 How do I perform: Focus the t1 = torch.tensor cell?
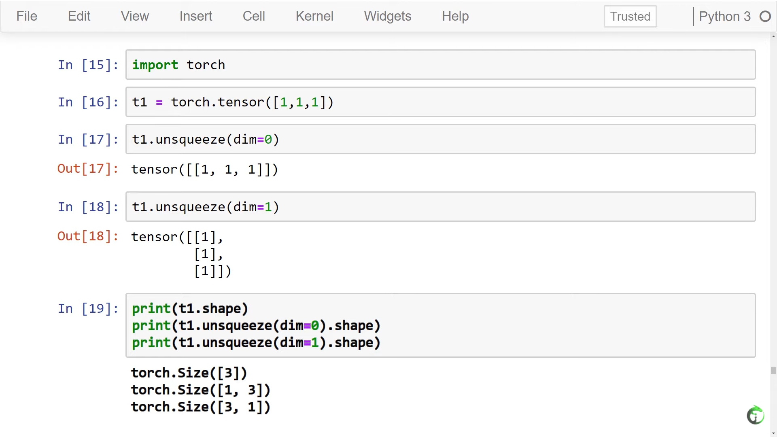tap(440, 102)
